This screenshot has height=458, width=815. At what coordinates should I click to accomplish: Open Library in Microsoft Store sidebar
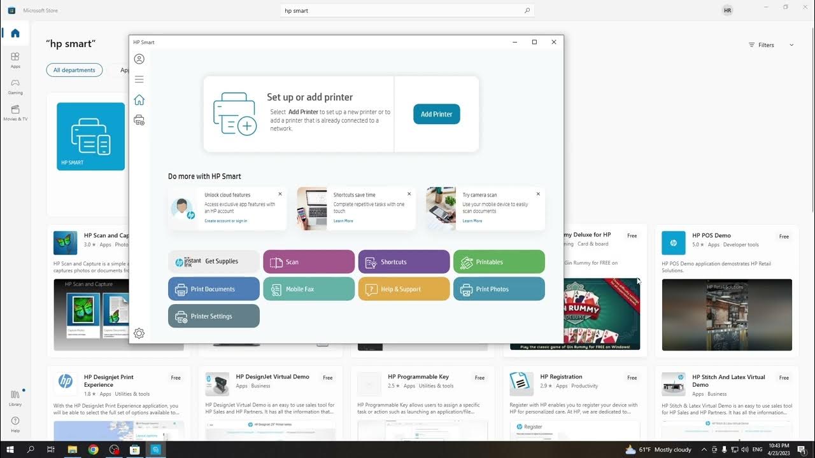click(x=15, y=398)
